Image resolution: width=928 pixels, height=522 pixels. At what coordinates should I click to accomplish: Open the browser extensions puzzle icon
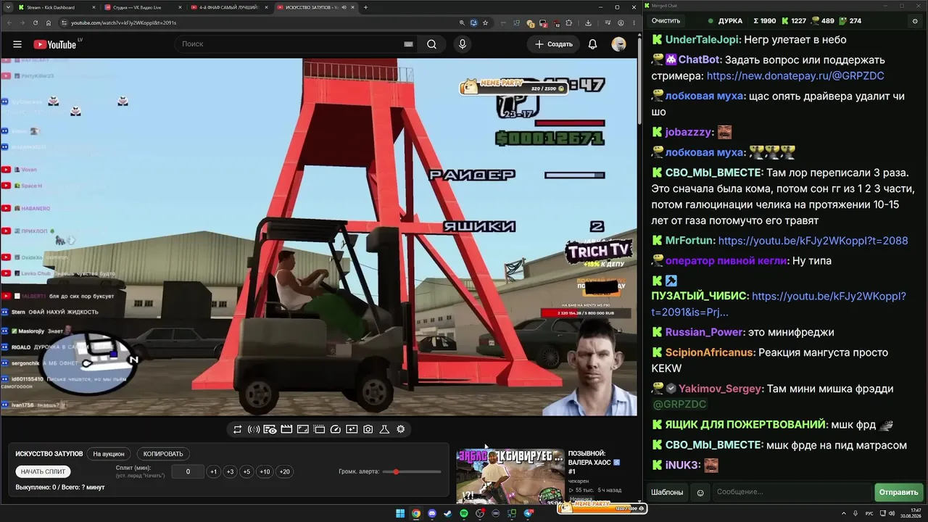tap(569, 22)
